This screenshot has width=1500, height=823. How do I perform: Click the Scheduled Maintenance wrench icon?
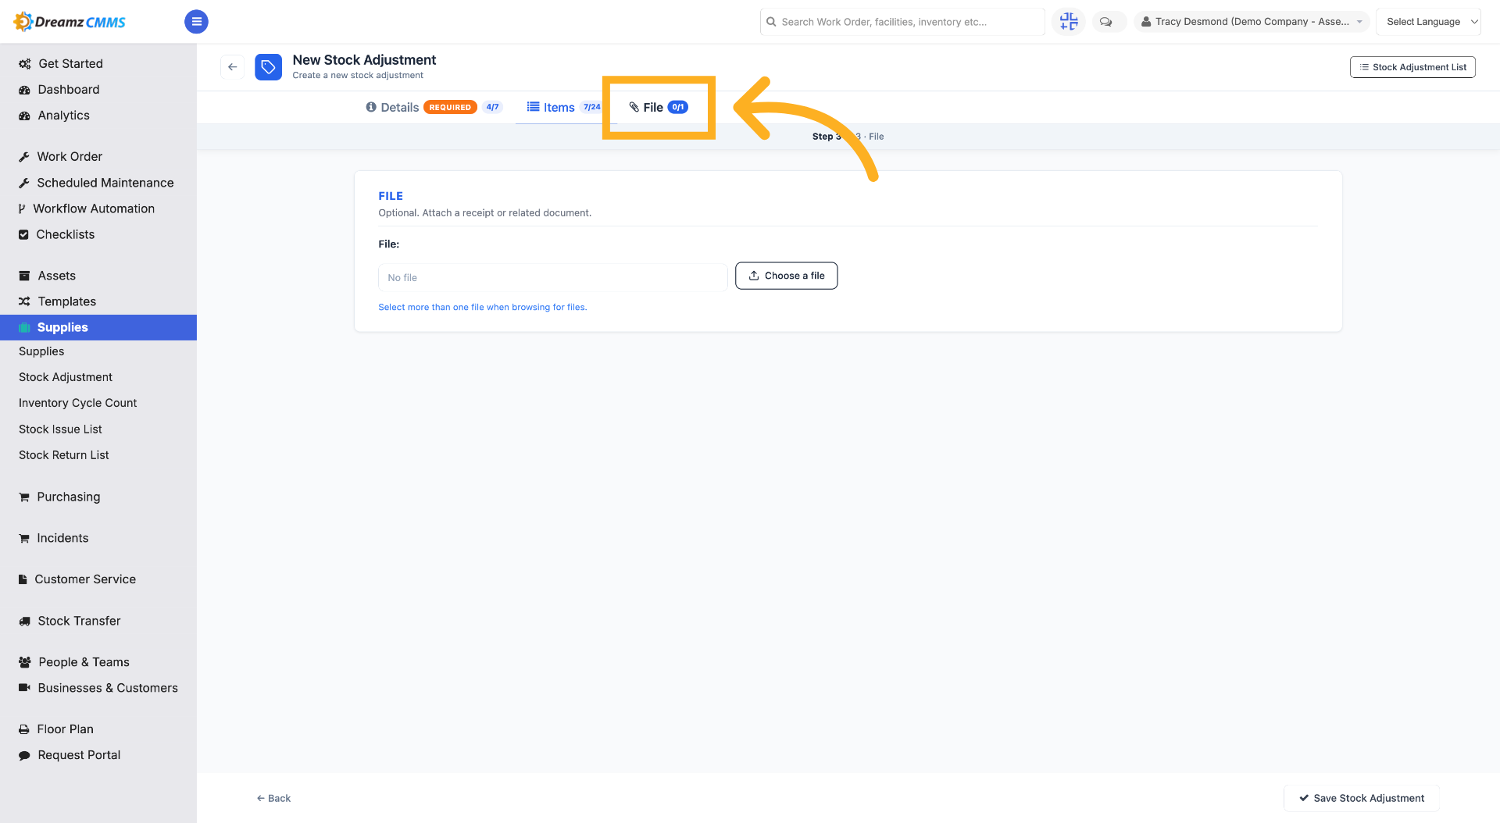tap(24, 183)
